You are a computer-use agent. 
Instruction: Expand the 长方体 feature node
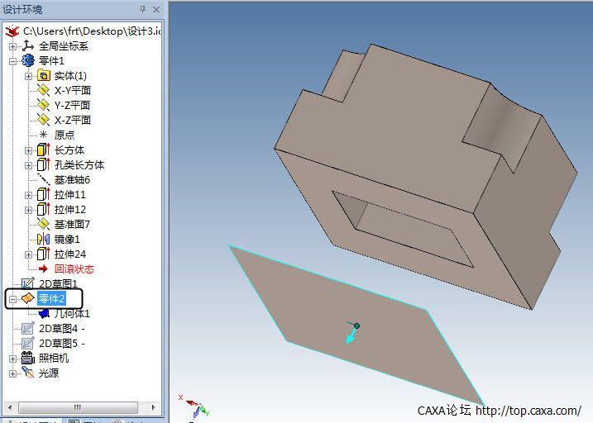(28, 150)
